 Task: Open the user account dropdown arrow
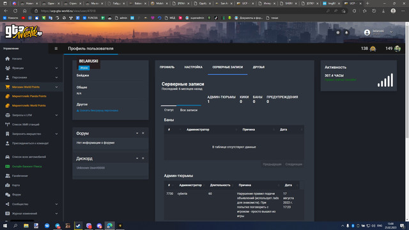pyautogui.click(x=391, y=32)
